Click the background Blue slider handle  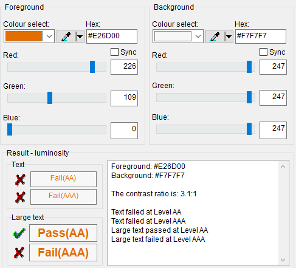[249, 129]
